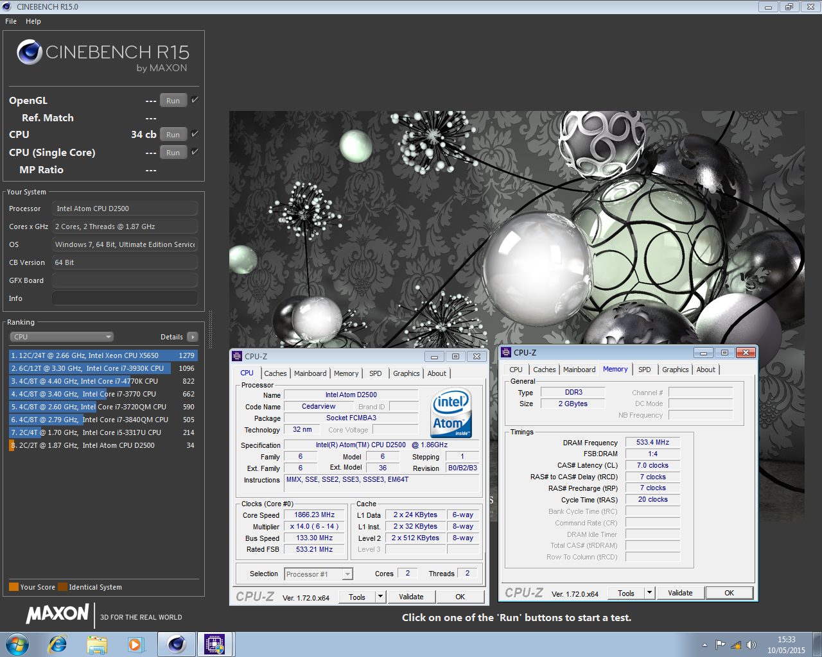Viewport: 822px width, 657px height.
Task: Click left CPU-Z title bar icon
Action: coord(237,356)
